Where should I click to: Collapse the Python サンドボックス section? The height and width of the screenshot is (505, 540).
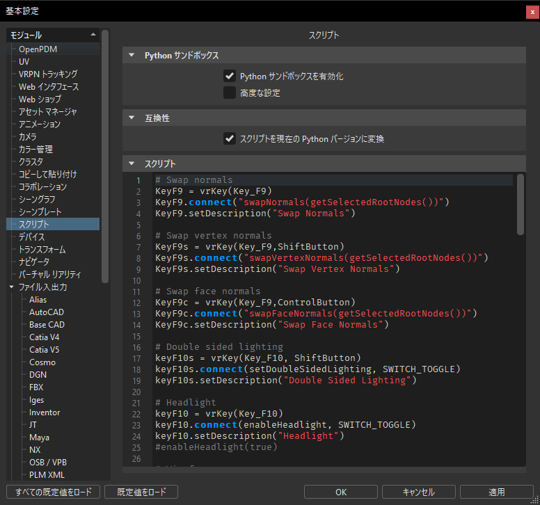[x=132, y=55]
